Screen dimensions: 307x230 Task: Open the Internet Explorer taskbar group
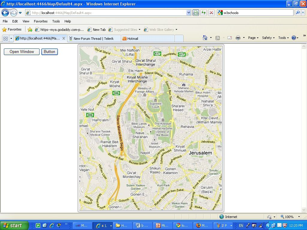pyautogui.click(x=103, y=226)
